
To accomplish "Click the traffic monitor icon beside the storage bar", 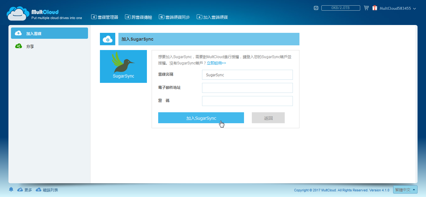I will tap(316, 8).
